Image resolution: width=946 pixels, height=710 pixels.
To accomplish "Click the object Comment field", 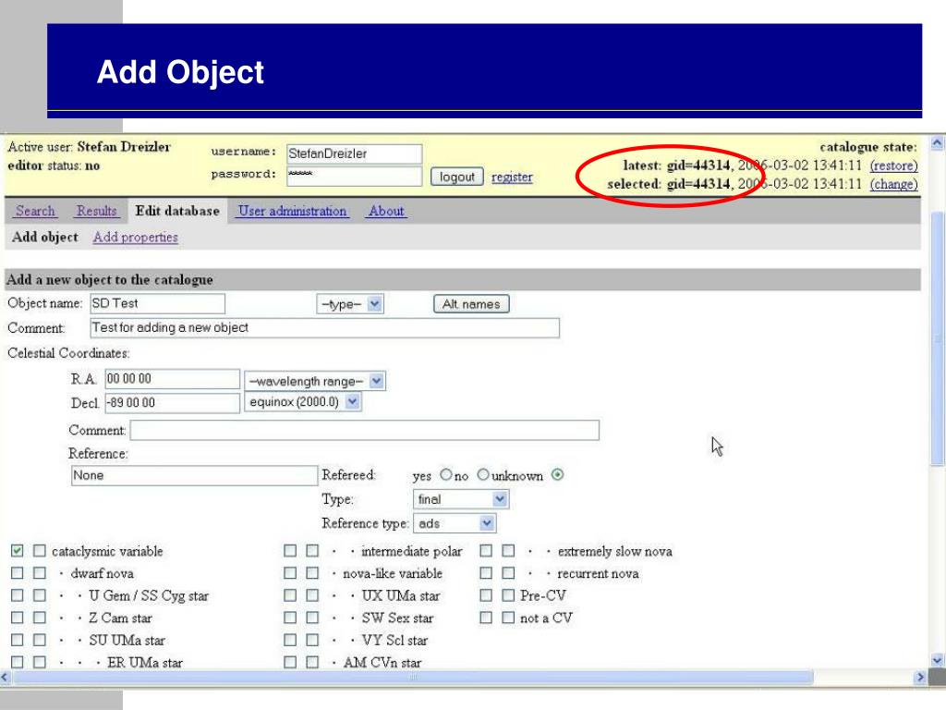I will tap(324, 328).
